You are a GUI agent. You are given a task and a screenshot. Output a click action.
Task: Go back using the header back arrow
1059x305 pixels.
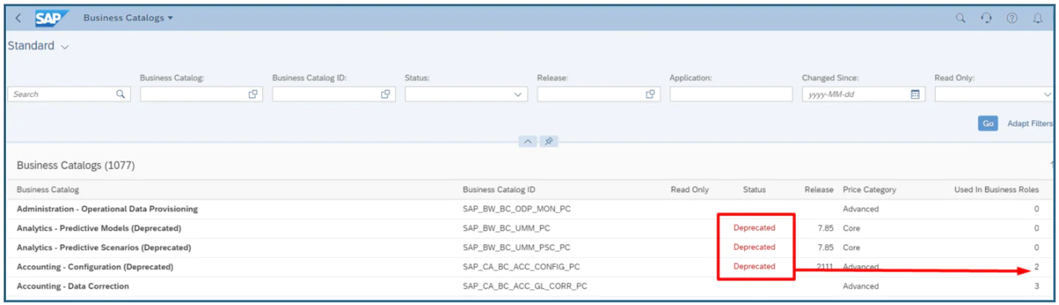18,18
